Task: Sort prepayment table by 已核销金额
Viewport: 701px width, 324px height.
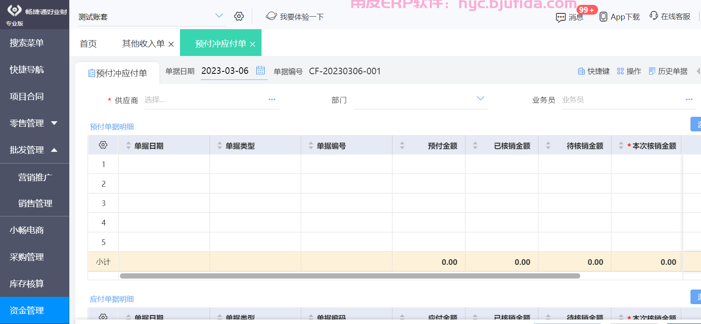Action: pos(475,146)
